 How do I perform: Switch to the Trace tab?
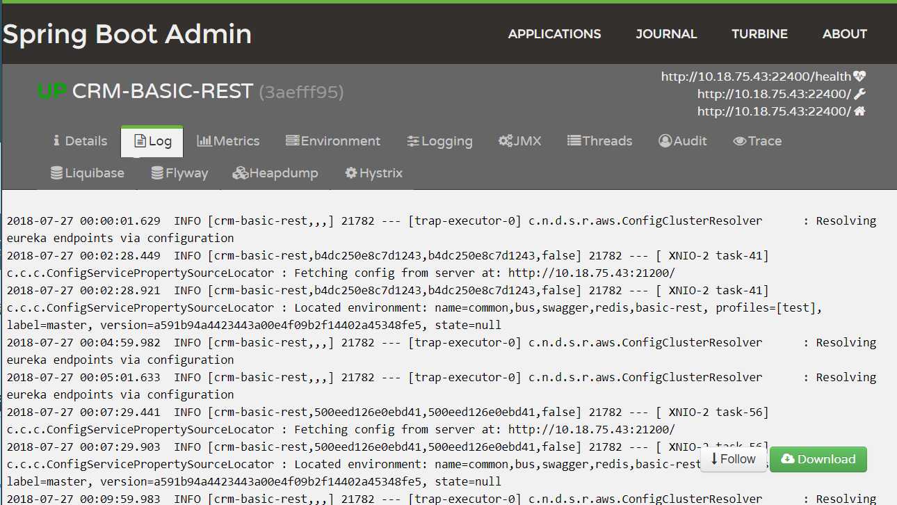pyautogui.click(x=757, y=141)
